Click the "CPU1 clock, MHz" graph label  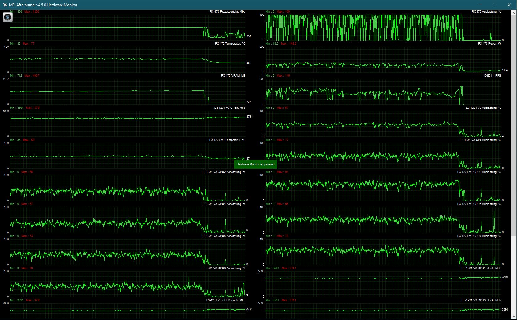tap(481, 268)
